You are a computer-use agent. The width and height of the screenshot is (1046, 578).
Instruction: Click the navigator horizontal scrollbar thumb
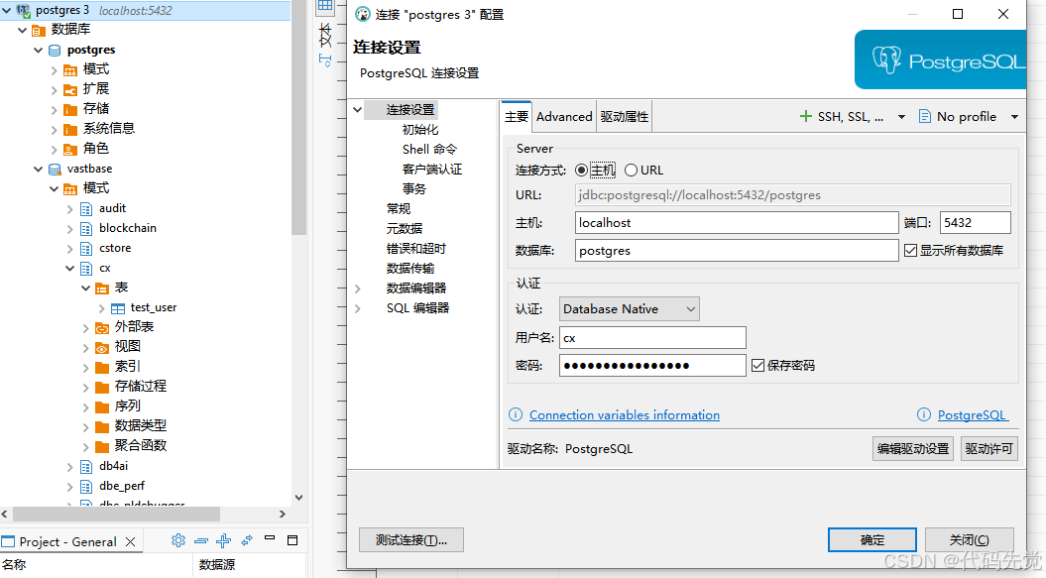tap(116, 514)
